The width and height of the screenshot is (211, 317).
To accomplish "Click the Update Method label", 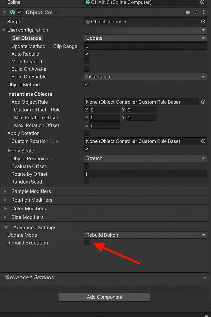I will pyautogui.click(x=28, y=46).
